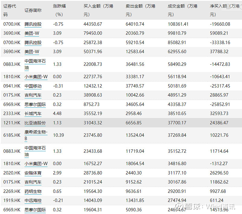Image resolution: width=242 pixels, height=214 pixels.
Task: Open 思摩尔国际 link in 8752.73 row
Action: (35, 104)
